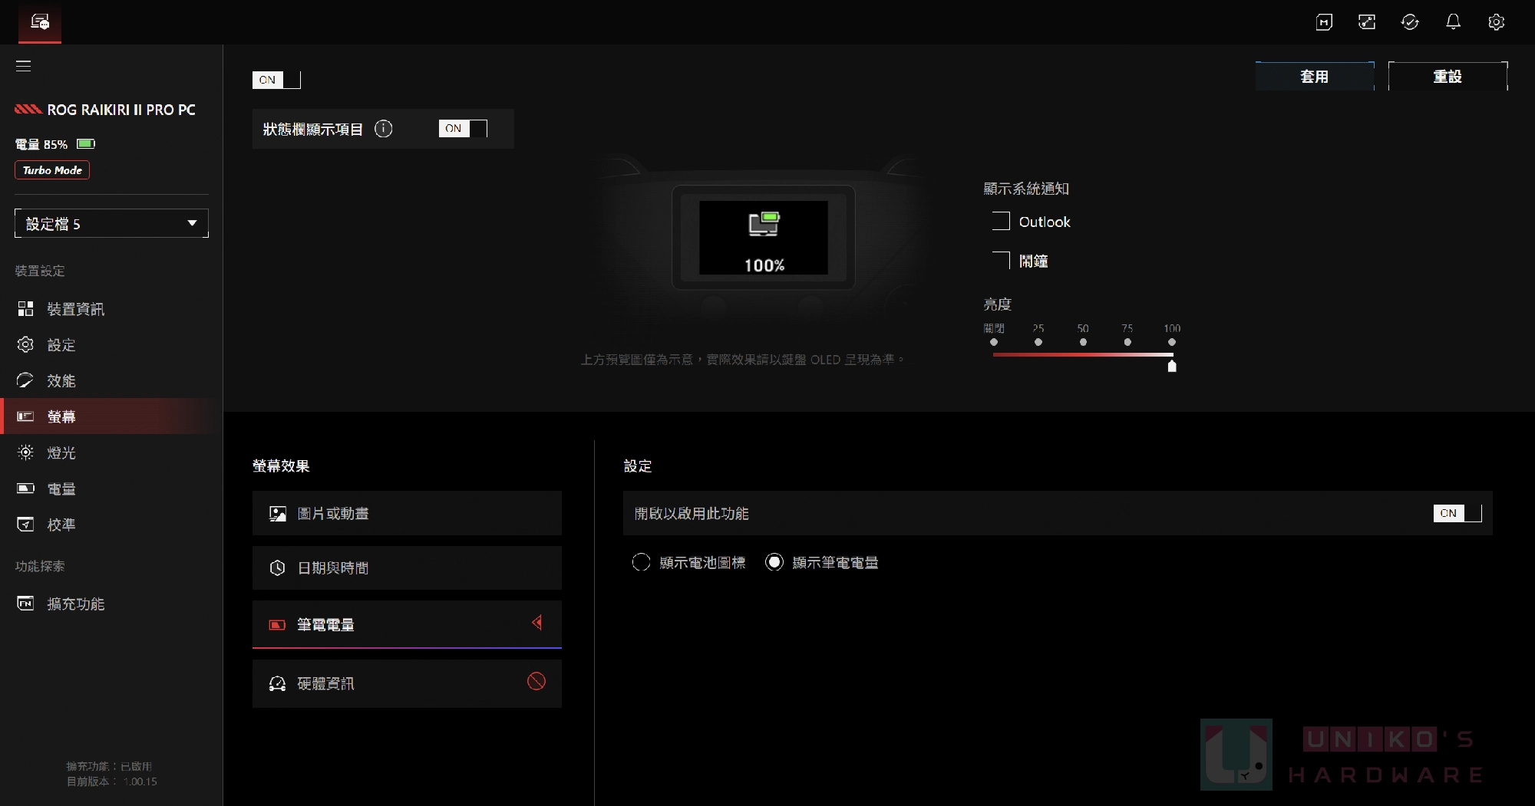Click the 重設 reset button
Screen dimensions: 1535x806
click(x=1448, y=76)
